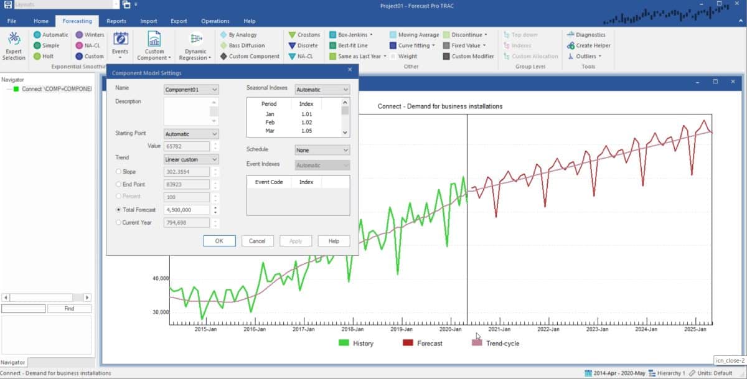
Task: Click the Navigator search input field
Action: (23, 308)
